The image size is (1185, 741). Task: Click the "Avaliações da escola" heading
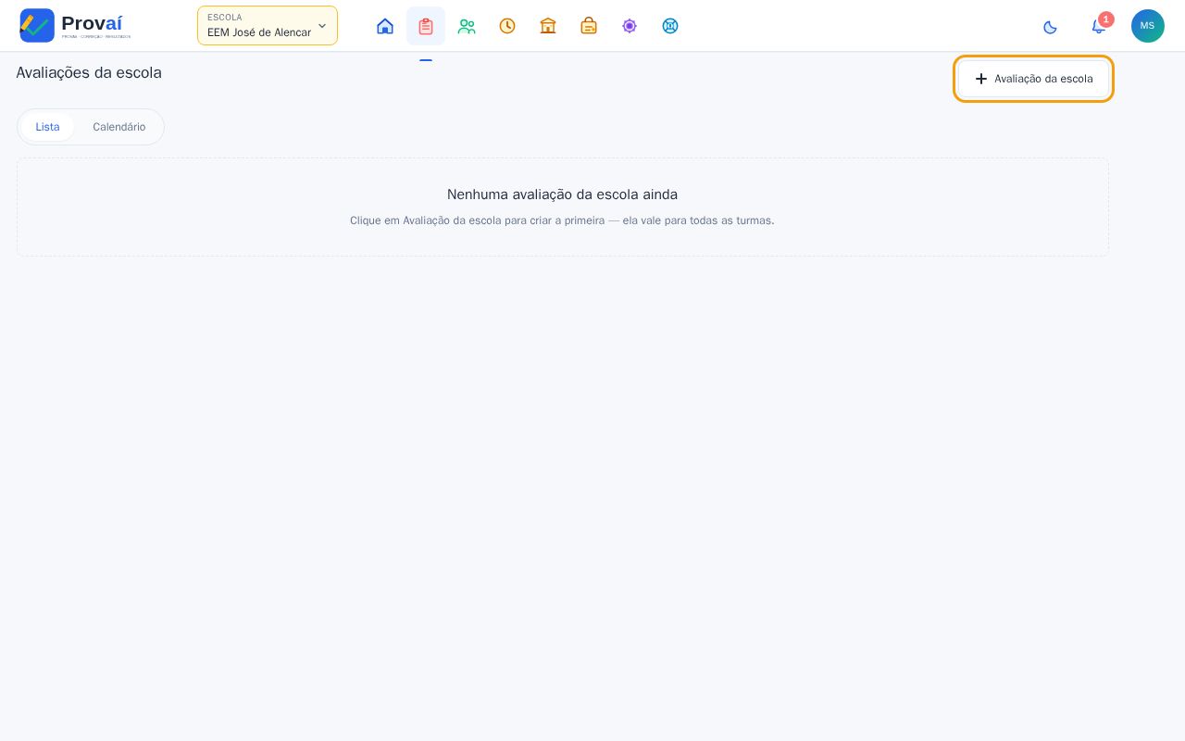[x=89, y=72]
